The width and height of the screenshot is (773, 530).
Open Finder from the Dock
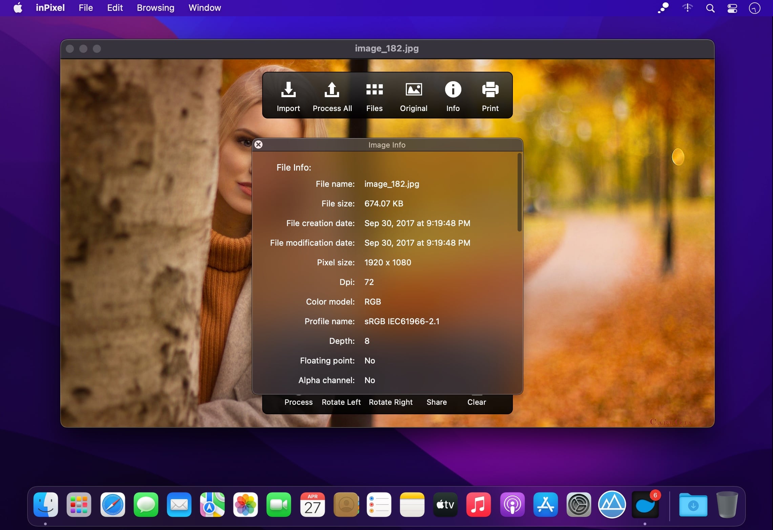46,505
